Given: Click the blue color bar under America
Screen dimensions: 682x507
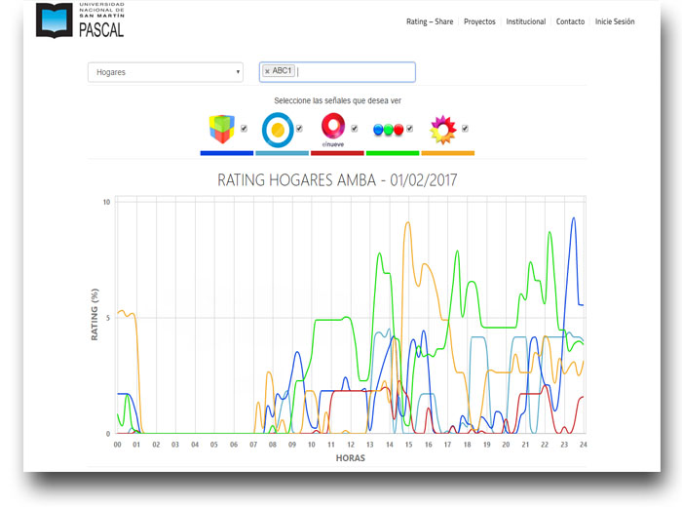Looking at the screenshot, I should coord(226,152).
